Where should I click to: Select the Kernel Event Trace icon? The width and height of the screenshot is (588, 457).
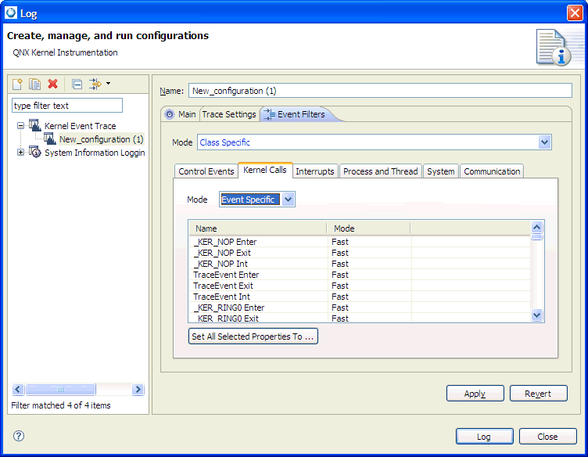[35, 125]
